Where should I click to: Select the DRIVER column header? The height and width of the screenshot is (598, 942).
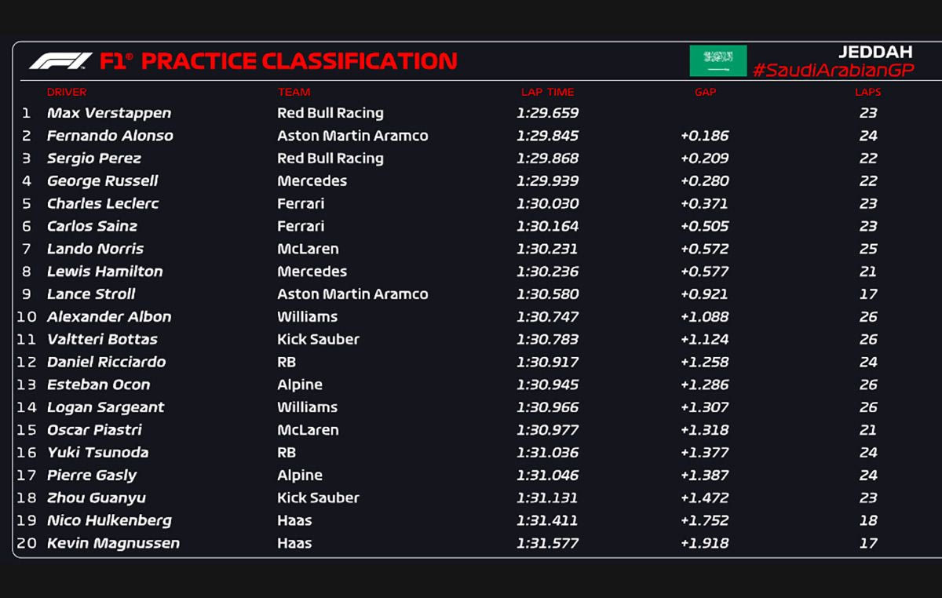[67, 92]
